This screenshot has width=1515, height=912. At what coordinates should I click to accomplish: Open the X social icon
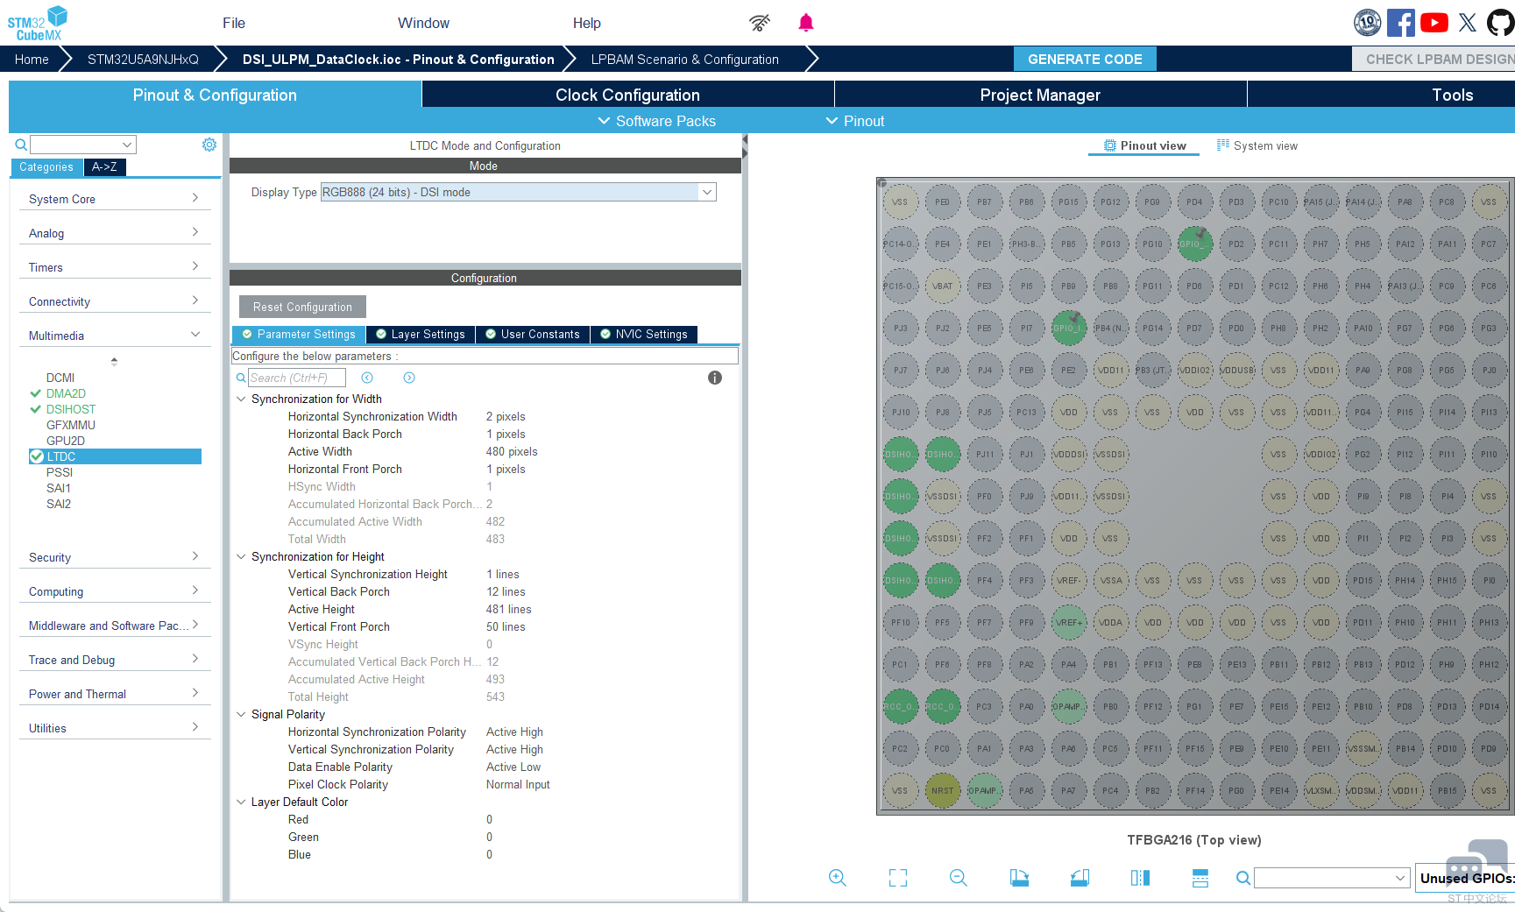(x=1468, y=23)
